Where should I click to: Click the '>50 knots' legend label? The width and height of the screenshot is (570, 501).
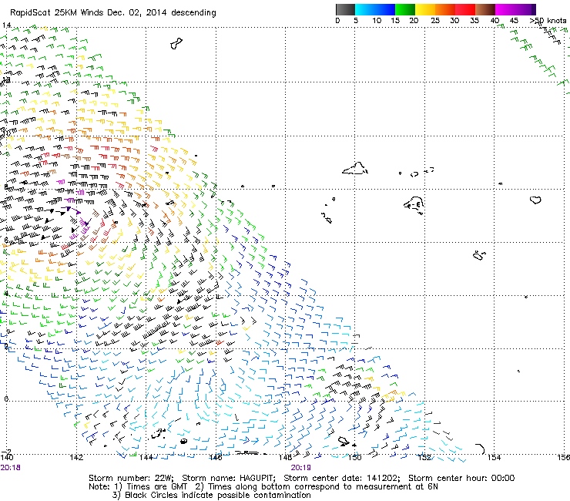(548, 21)
